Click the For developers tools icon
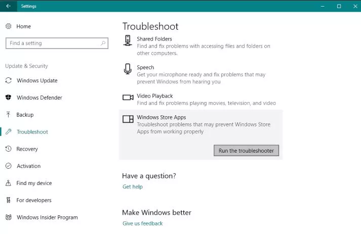361x234 pixels. coord(9,200)
